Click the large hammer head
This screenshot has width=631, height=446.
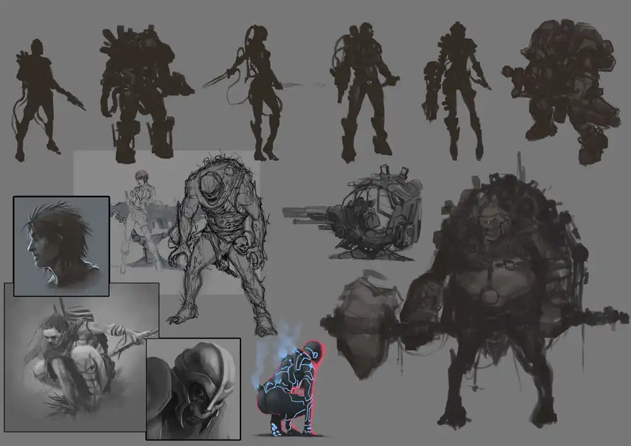click(366, 322)
